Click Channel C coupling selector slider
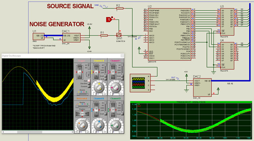Image resolution: width=254 pixels, height=141 pixels. pos(122,69)
